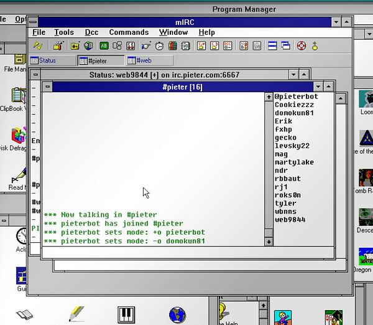Viewport: 373px width, 325px height.
Task: Select rj1 in the nick list
Action: pyautogui.click(x=281, y=187)
